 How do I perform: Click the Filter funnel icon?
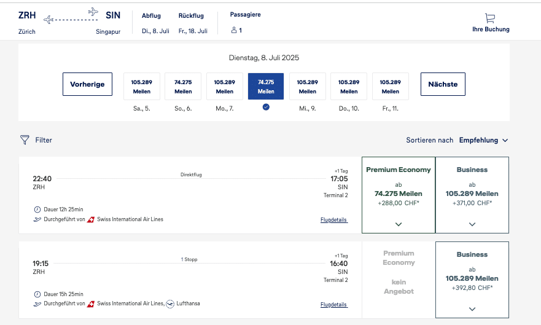pos(25,140)
